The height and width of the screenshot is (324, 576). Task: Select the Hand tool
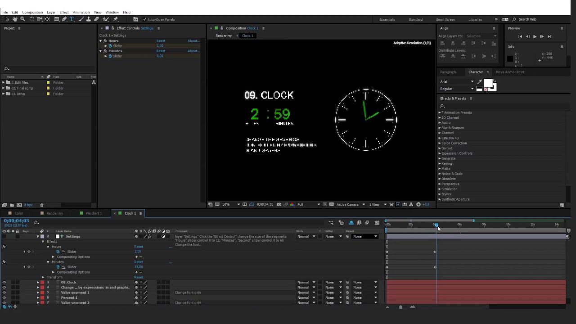coord(15,19)
